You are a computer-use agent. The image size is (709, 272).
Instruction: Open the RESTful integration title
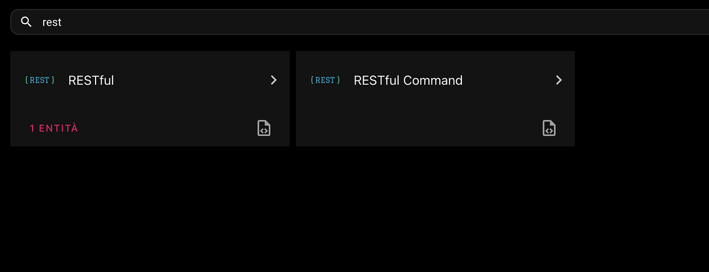91,81
